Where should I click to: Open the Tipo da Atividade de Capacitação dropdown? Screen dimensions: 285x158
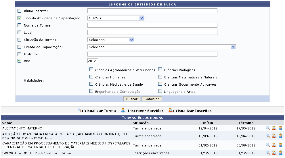pyautogui.click(x=116, y=18)
